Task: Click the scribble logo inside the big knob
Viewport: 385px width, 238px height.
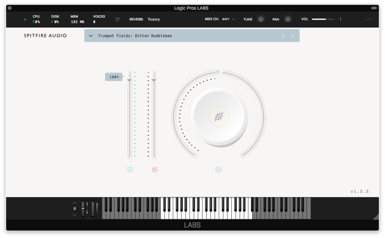Action: tap(219, 116)
